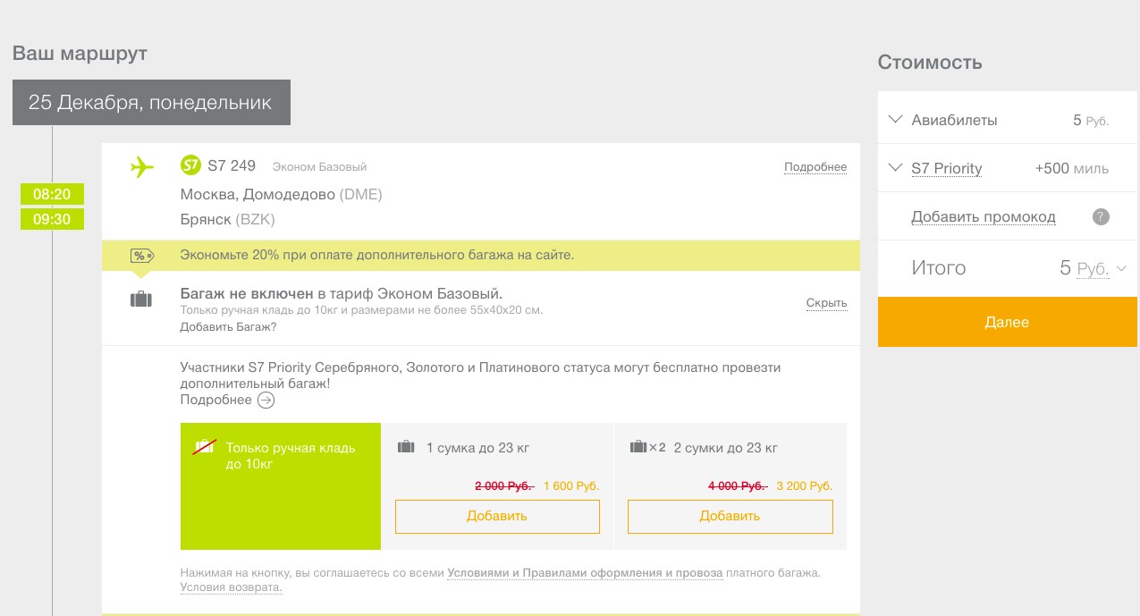Click the double suitcase icon for 2 сумки
1140x616 pixels.
click(648, 447)
